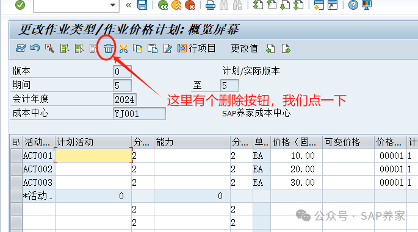418x232 pixels.
Task: Open Help question mark icon
Action: pyautogui.click(x=353, y=5)
